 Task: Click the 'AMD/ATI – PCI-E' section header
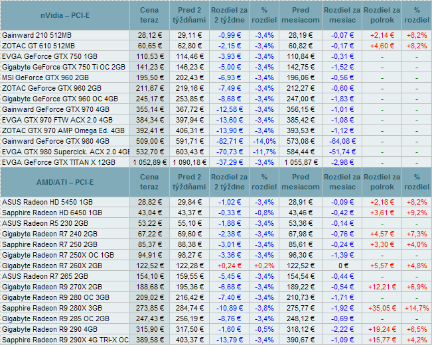click(x=65, y=182)
